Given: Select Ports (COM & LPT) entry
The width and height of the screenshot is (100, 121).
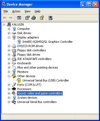Looking at the screenshot, I should (x=29, y=85).
